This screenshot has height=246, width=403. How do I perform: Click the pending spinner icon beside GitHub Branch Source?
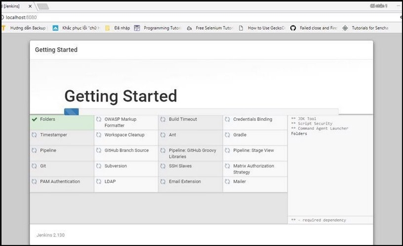(99, 150)
